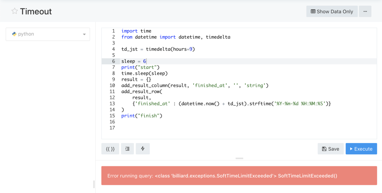
Task: Click Show Data Only button
Action: coord(332,11)
